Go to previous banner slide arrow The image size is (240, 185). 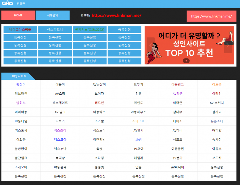tap(151, 45)
